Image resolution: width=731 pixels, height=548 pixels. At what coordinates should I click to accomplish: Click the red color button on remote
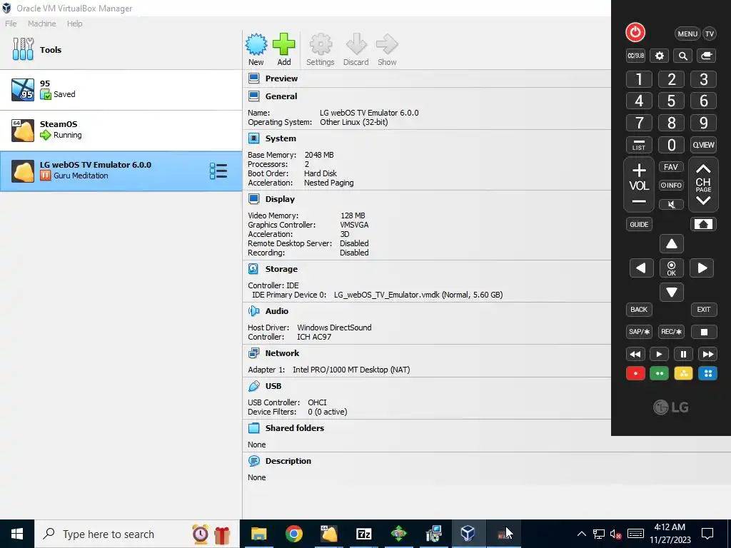point(635,373)
